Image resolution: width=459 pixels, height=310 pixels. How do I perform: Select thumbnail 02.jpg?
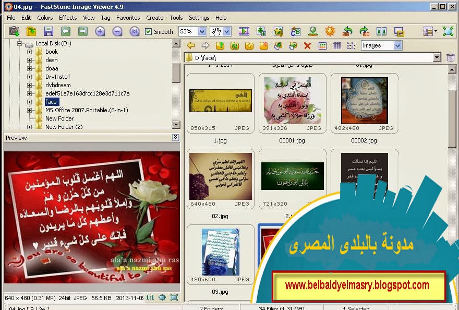click(x=221, y=179)
